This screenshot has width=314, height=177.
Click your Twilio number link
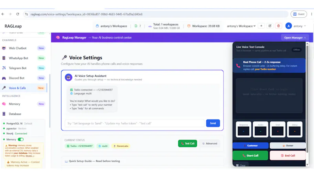[x=265, y=69]
